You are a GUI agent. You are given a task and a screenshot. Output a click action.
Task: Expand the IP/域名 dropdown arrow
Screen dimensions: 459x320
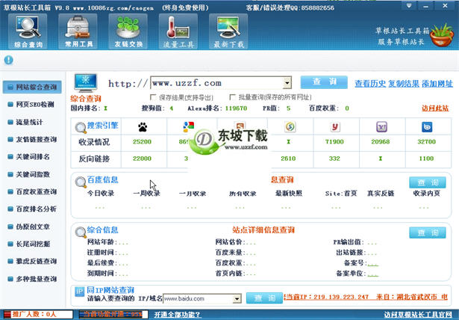237,299
